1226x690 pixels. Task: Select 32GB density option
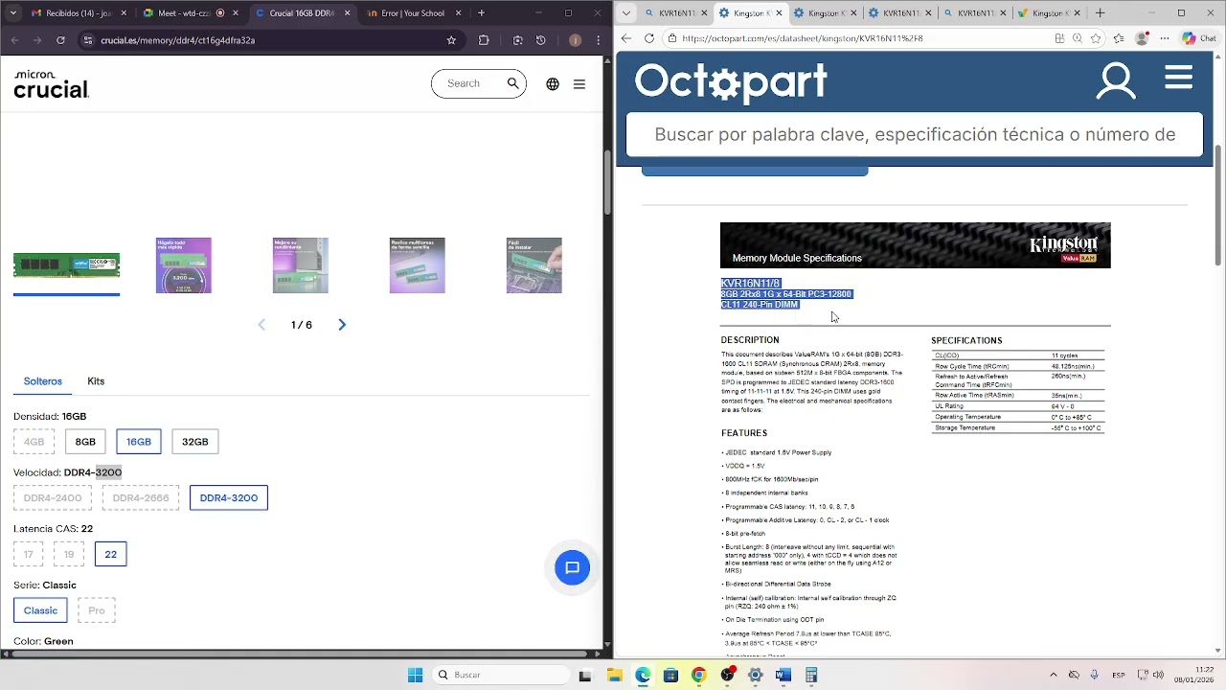pyautogui.click(x=194, y=442)
